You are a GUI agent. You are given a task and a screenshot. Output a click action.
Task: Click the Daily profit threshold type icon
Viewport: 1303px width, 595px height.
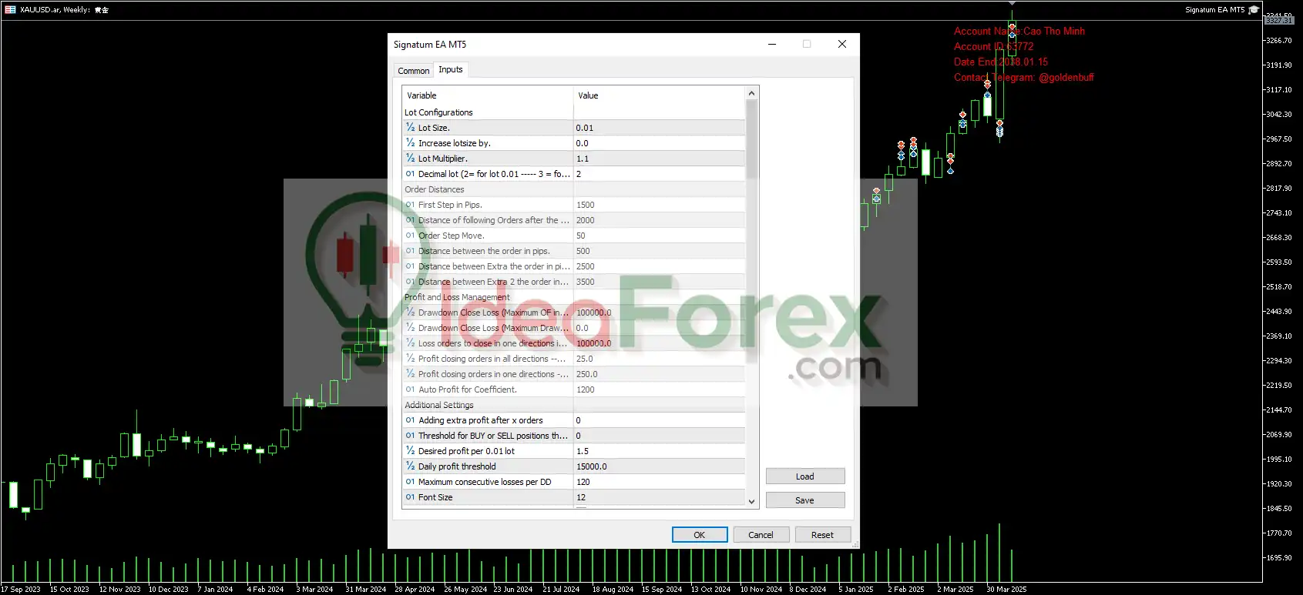point(410,466)
